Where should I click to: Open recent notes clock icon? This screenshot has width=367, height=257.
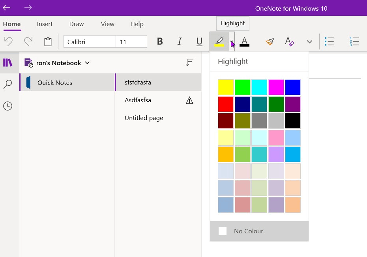pyautogui.click(x=8, y=106)
